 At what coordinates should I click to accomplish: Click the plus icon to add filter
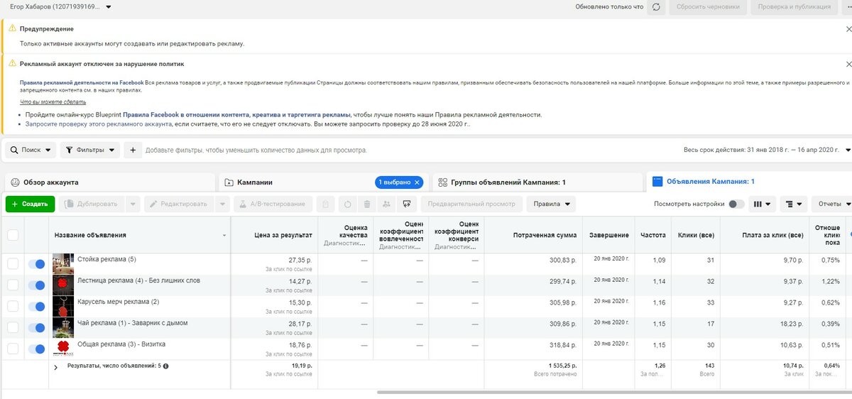click(x=133, y=151)
